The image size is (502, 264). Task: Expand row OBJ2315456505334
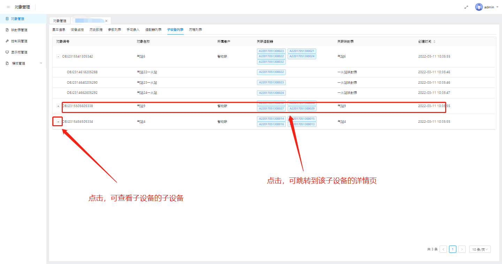[58, 122]
